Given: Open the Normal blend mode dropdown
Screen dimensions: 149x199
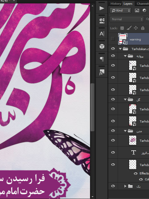Looking at the screenshot, I should (x=127, y=19).
